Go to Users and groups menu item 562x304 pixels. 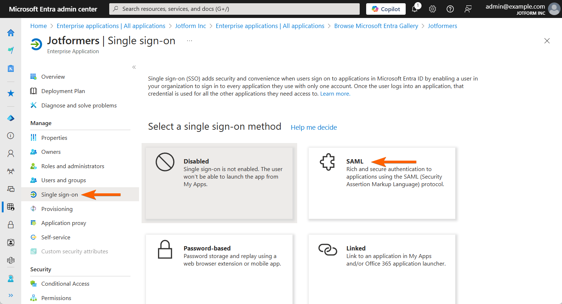click(x=63, y=180)
